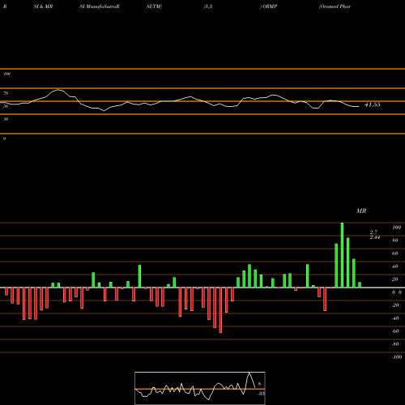Click the MR axis label 80
Viewport: 405px width, 405px height.
pyautogui.click(x=395, y=241)
